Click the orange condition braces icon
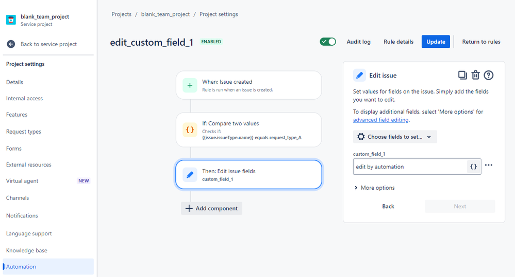Image resolution: width=515 pixels, height=277 pixels. pyautogui.click(x=190, y=130)
